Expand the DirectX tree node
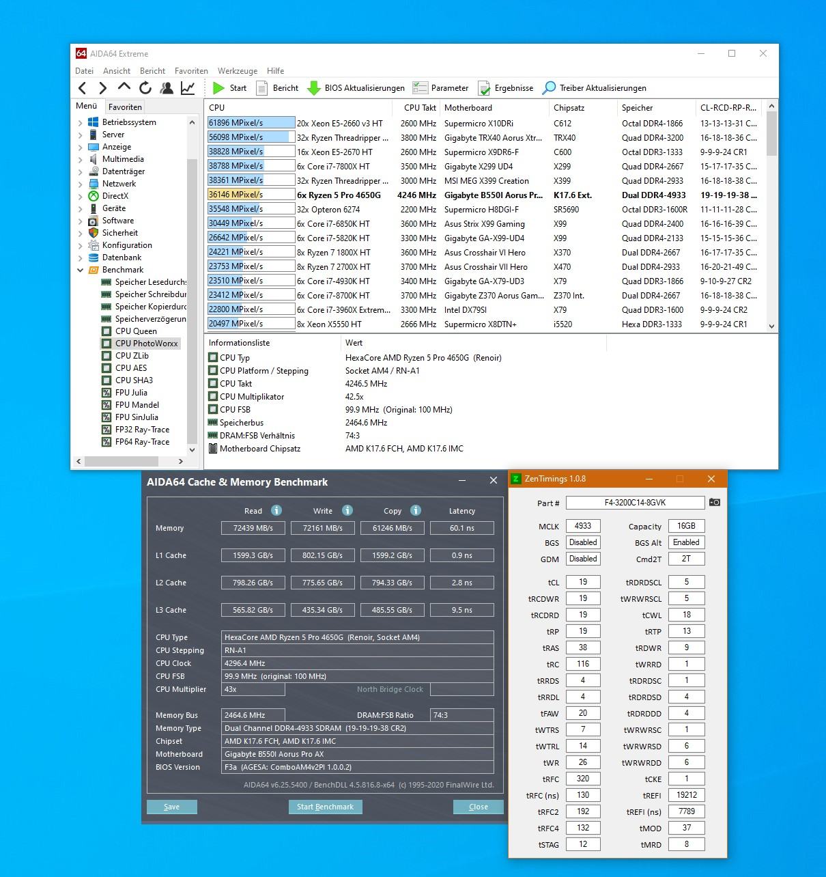Image resolution: width=826 pixels, height=877 pixels. pyautogui.click(x=80, y=197)
